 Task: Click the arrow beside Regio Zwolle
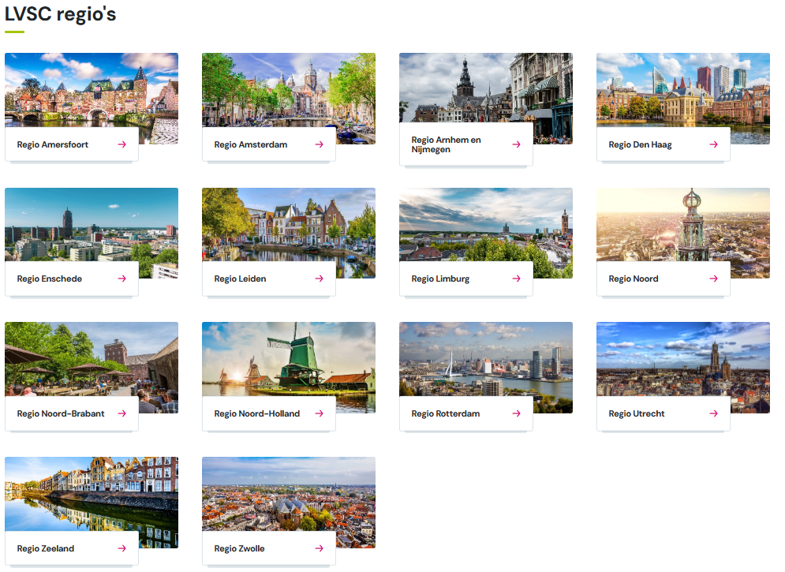(320, 548)
